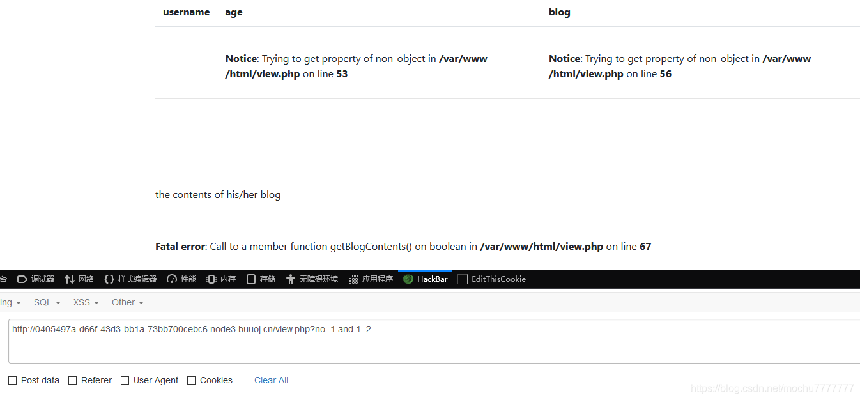Open the 存储 (Storage) devtools tab
This screenshot has width=860, height=400.
pos(261,279)
